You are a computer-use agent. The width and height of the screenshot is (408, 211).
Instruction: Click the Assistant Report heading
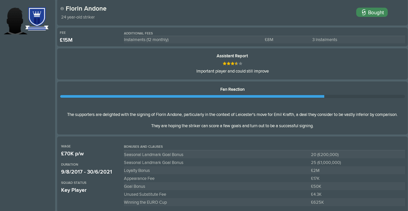pos(232,56)
